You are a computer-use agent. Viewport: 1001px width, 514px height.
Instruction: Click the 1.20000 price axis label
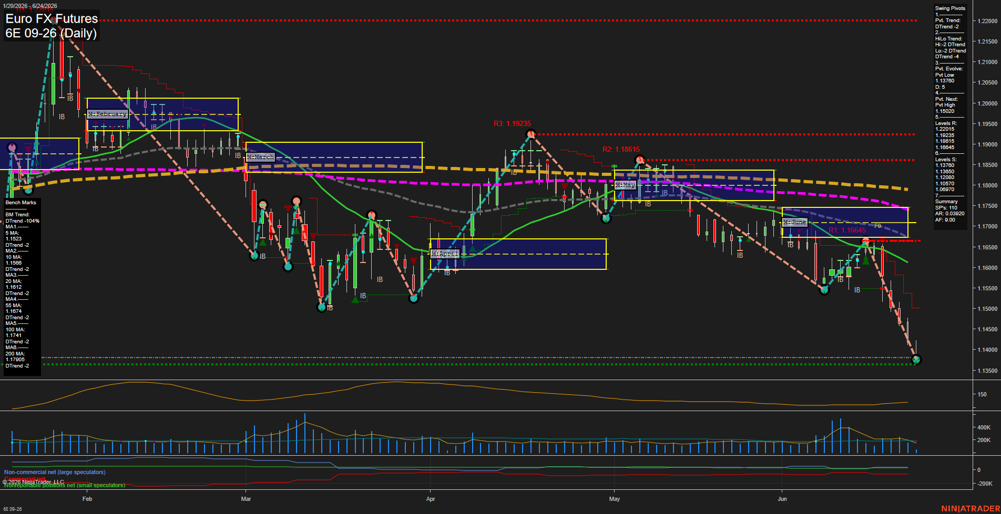click(x=987, y=103)
